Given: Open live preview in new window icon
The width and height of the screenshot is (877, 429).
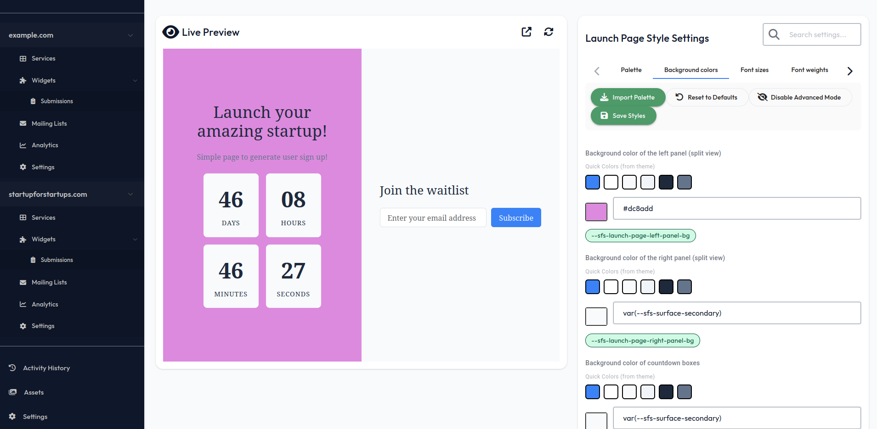Looking at the screenshot, I should click(526, 32).
